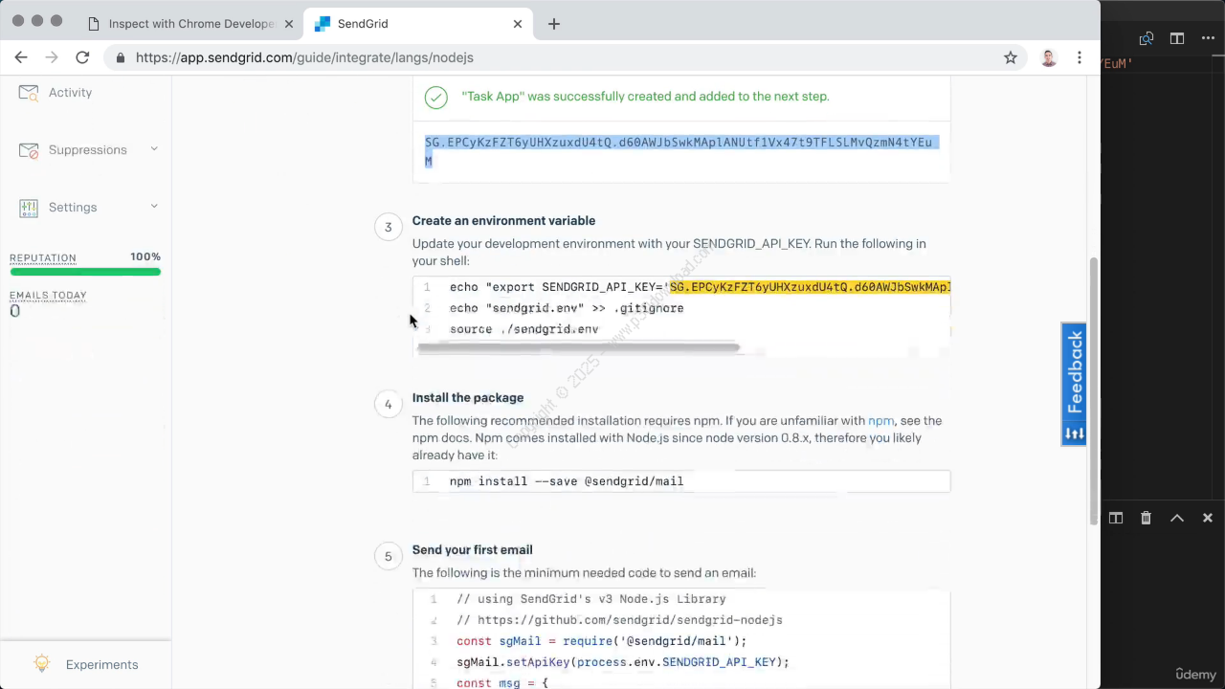Click the export SENDGRID_API_KEY code line

coord(700,287)
